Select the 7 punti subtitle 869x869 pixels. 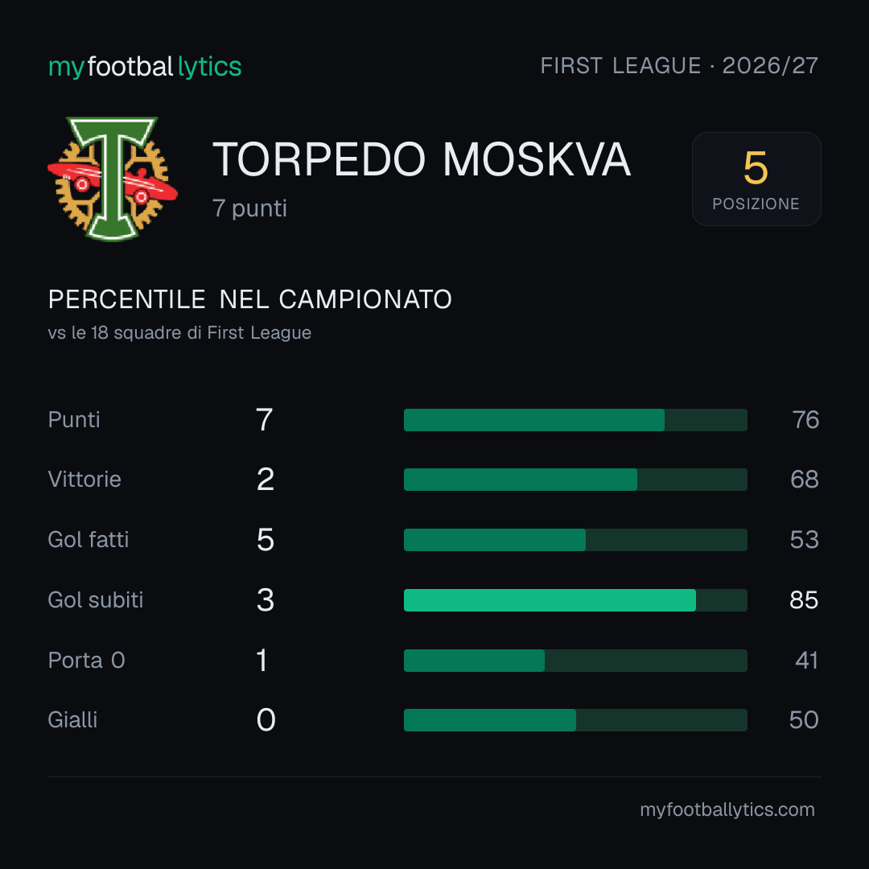coord(249,209)
